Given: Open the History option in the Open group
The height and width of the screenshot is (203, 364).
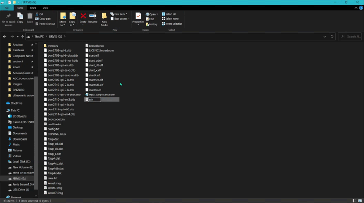Looking at the screenshot, I should pos(153,24).
